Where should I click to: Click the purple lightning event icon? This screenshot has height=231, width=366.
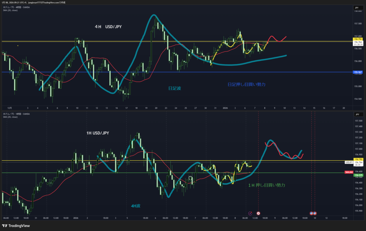pos(250,213)
